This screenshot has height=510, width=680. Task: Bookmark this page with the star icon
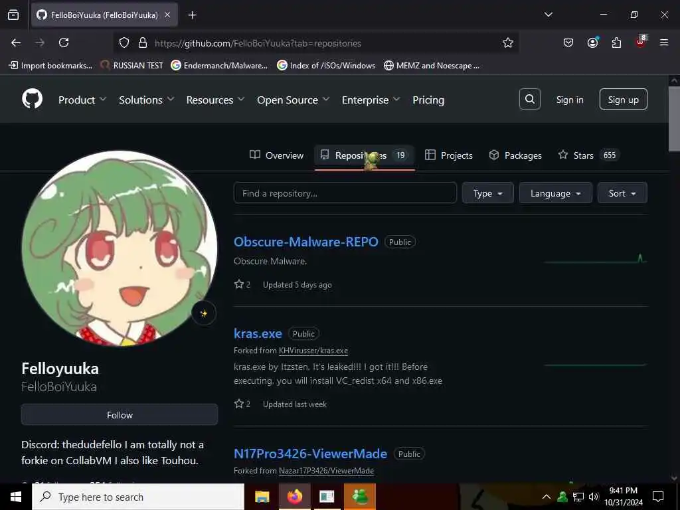[508, 42]
